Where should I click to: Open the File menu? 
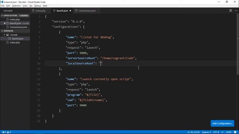(3, 6)
